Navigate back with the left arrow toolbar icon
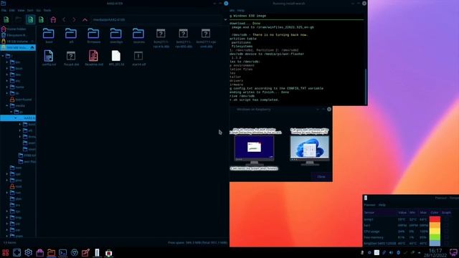The height and width of the screenshot is (258, 459). (64, 19)
